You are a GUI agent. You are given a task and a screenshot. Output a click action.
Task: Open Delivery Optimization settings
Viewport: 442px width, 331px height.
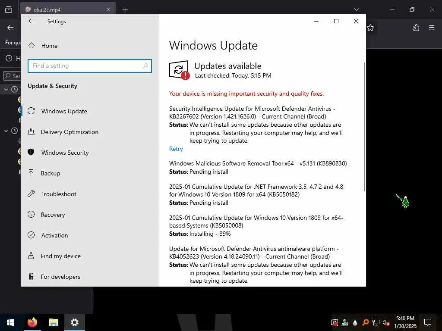[63, 132]
